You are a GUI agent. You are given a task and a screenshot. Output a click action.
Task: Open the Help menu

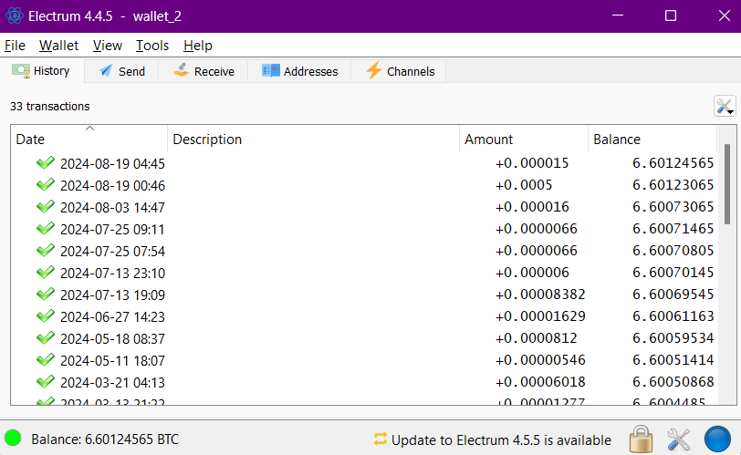(197, 46)
